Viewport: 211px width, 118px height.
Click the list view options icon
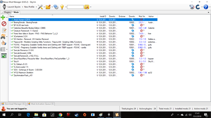click(3, 49)
